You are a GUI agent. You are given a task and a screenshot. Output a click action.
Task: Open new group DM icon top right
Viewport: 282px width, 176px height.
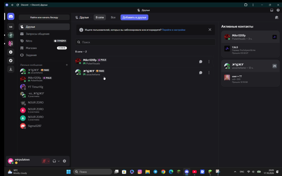tap(277, 17)
